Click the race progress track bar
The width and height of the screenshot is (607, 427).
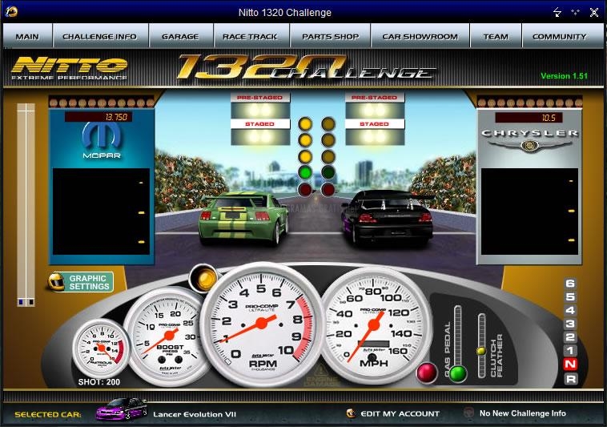pyautogui.click(x=26, y=204)
